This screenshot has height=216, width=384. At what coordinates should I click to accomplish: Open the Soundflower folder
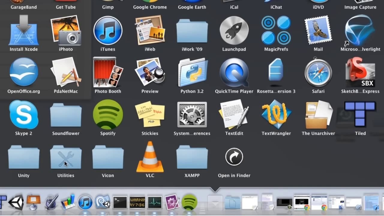(66, 115)
